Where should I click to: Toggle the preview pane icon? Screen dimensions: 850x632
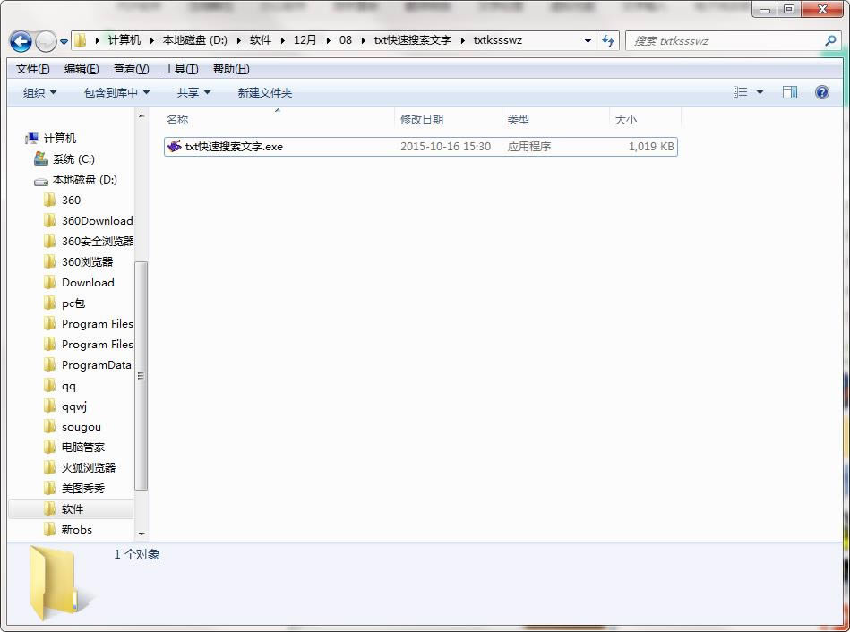point(789,92)
